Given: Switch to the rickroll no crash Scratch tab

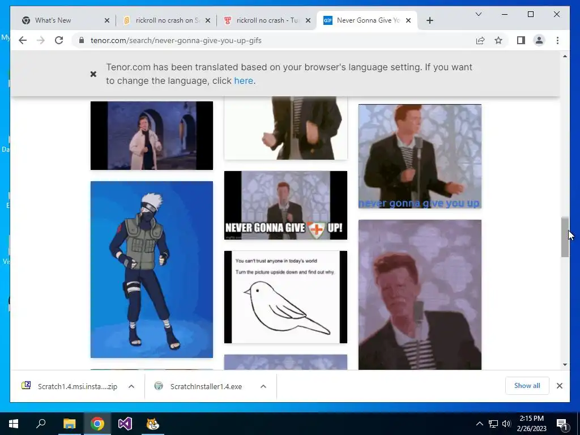Looking at the screenshot, I should point(167,20).
